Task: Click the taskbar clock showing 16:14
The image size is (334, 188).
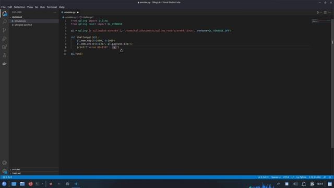Action: 319,184
